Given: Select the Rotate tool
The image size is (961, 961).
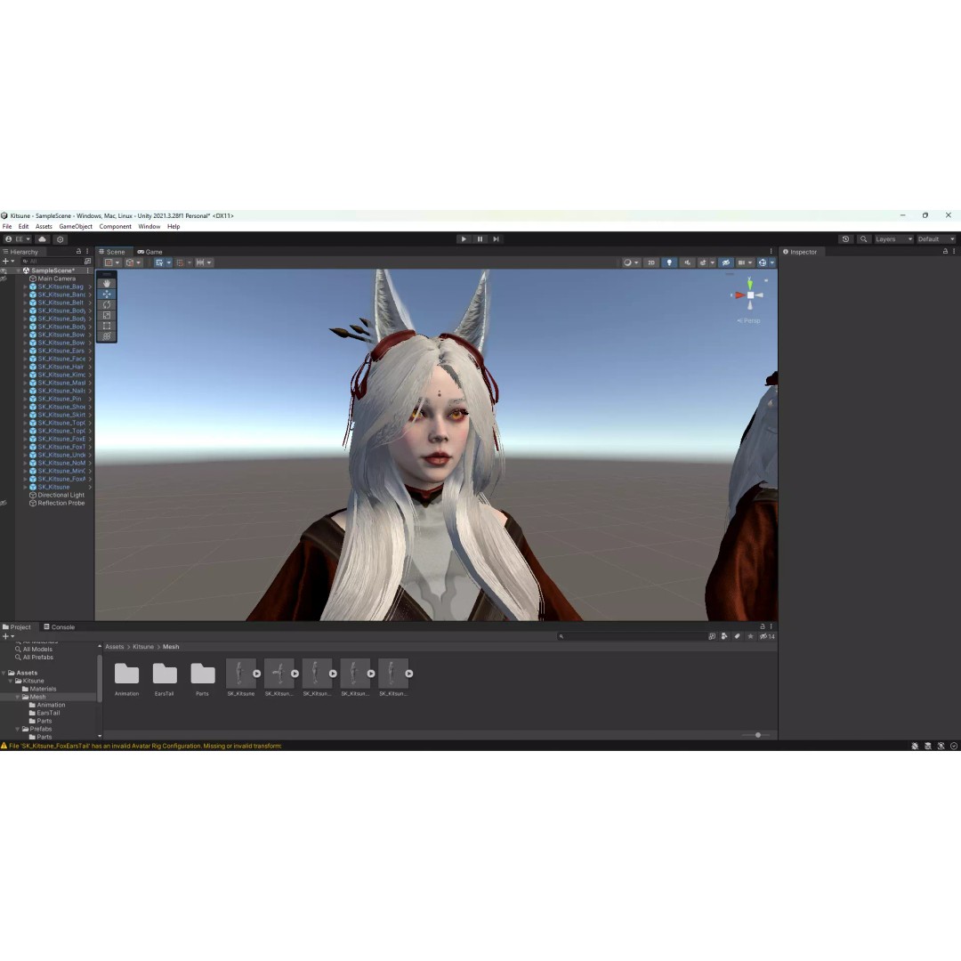Looking at the screenshot, I should 107,304.
